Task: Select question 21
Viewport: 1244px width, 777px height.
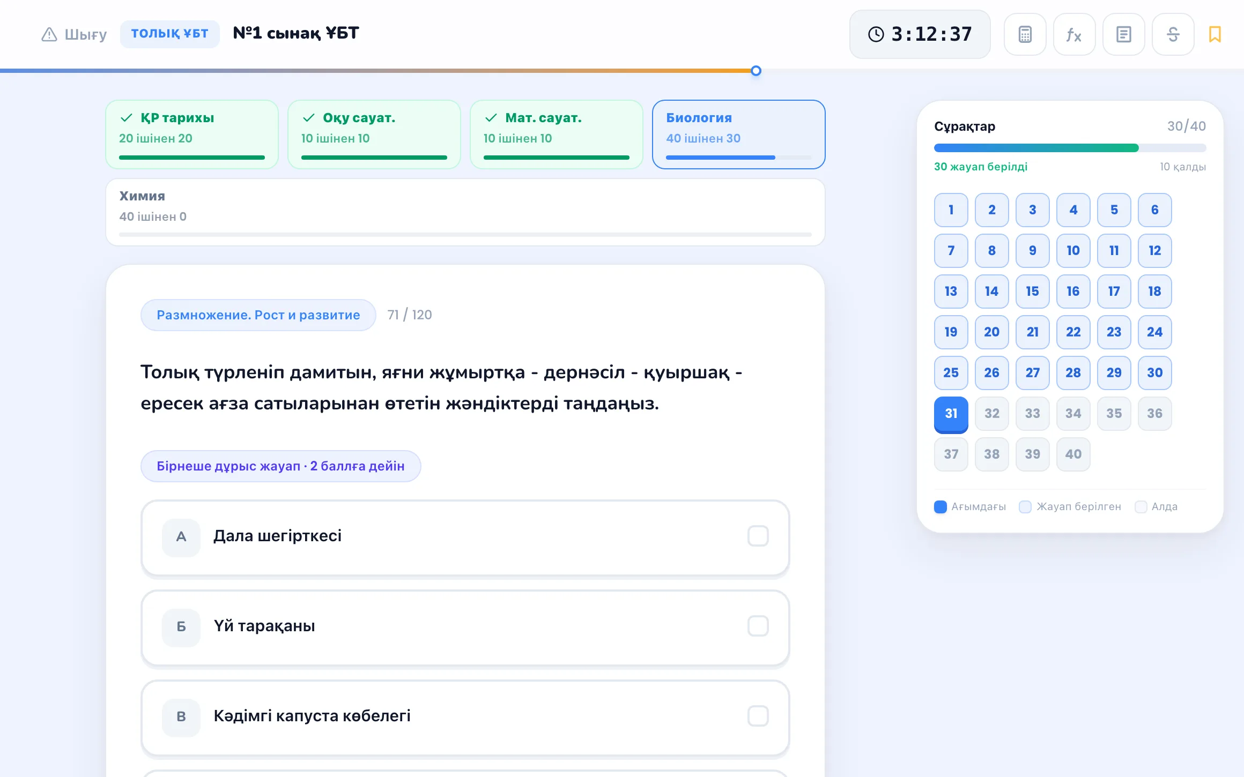Action: click(1032, 332)
